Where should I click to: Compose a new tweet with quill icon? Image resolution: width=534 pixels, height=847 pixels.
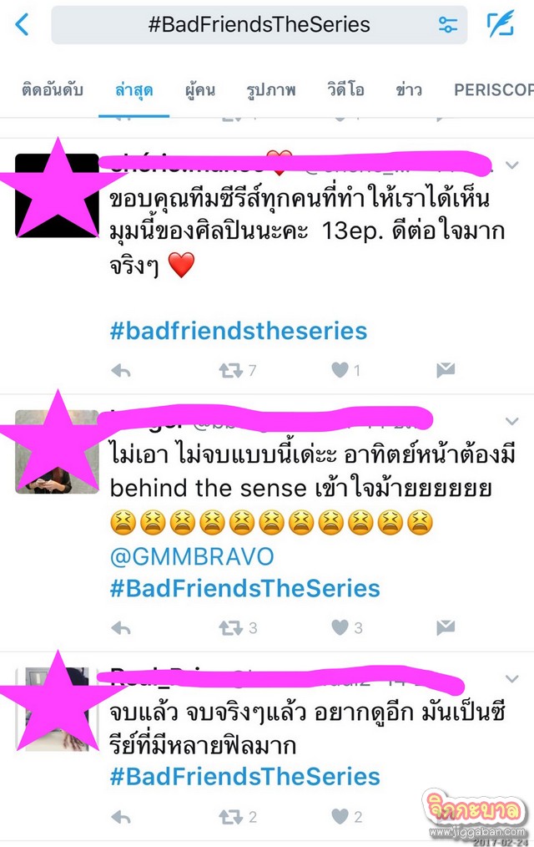[501, 24]
